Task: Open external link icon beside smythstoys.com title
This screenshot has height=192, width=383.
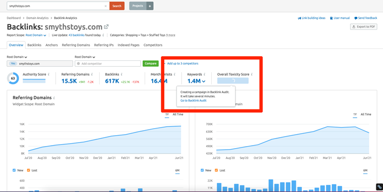Action: [106, 27]
